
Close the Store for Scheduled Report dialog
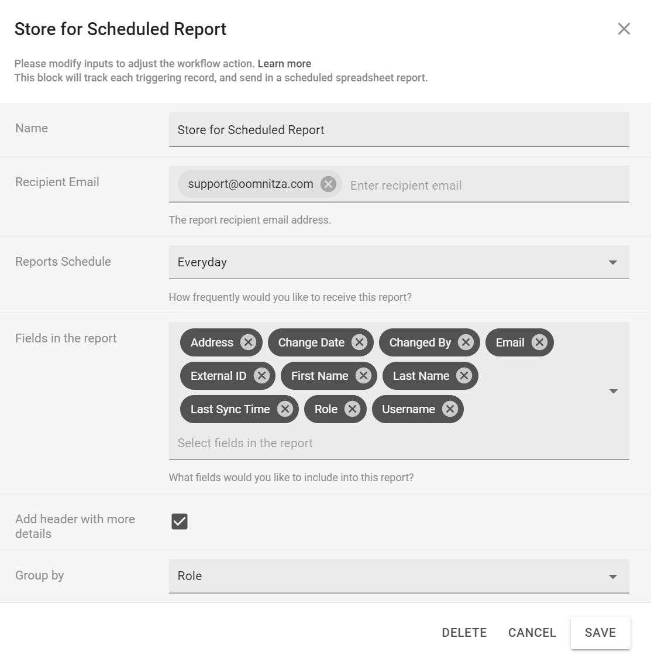click(624, 29)
